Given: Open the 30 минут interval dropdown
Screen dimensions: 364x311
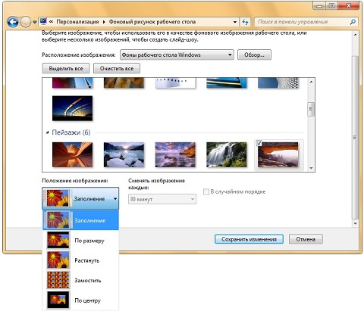Looking at the screenshot, I should click(x=162, y=199).
